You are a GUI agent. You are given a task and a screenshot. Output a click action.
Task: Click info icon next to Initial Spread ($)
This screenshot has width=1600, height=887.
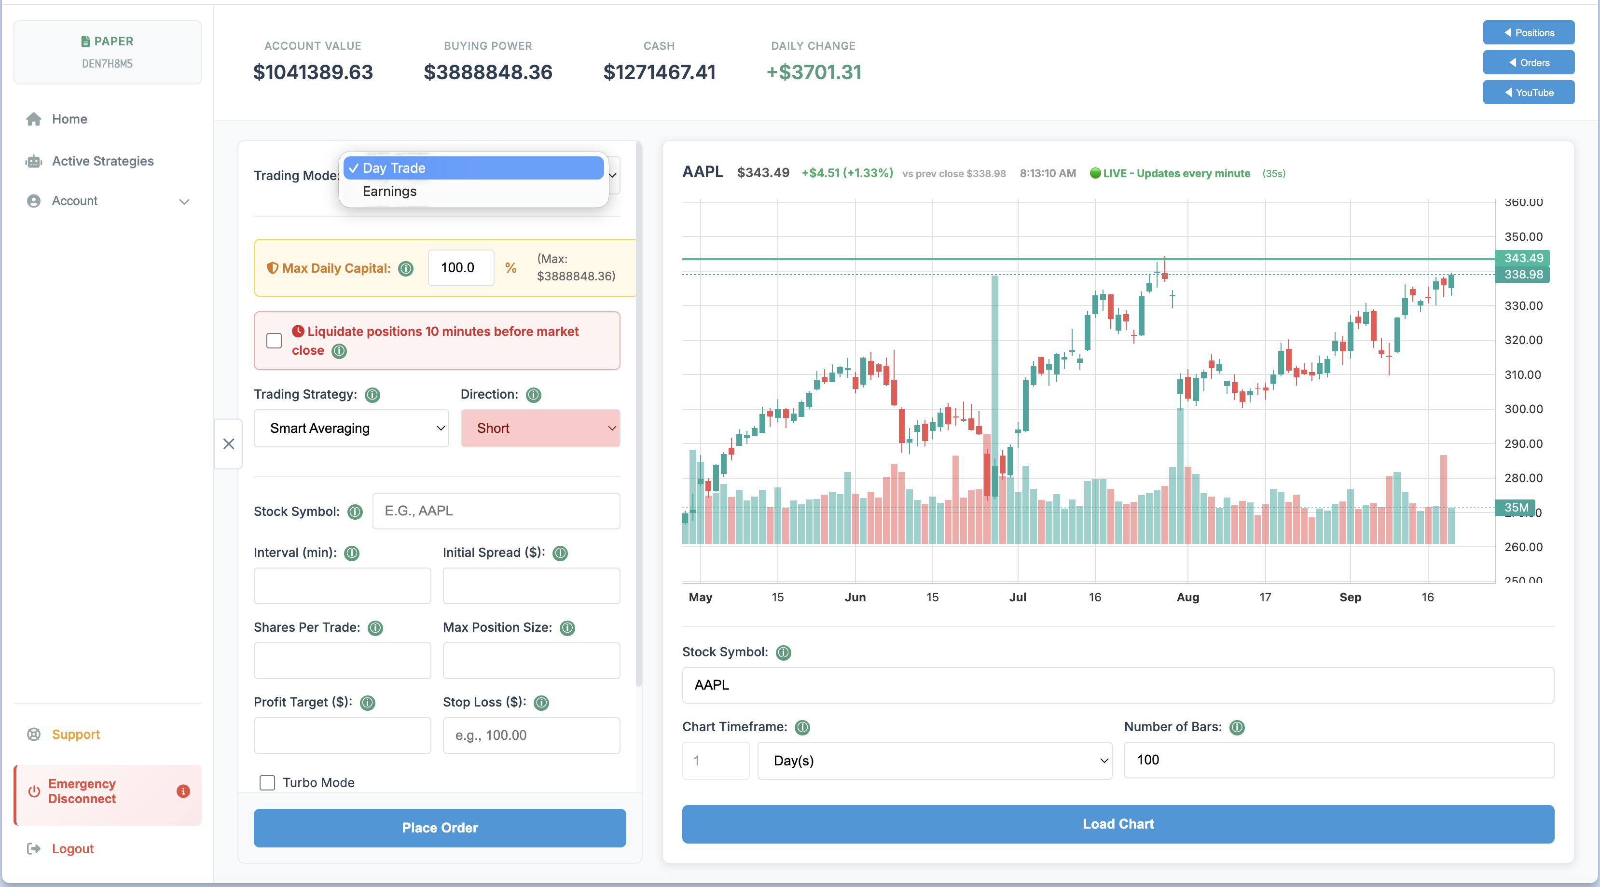(x=560, y=554)
